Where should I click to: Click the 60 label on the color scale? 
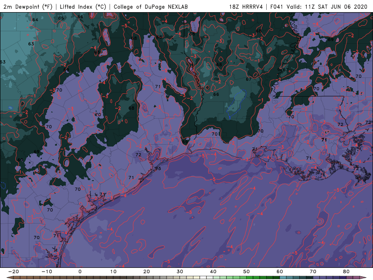280,272
